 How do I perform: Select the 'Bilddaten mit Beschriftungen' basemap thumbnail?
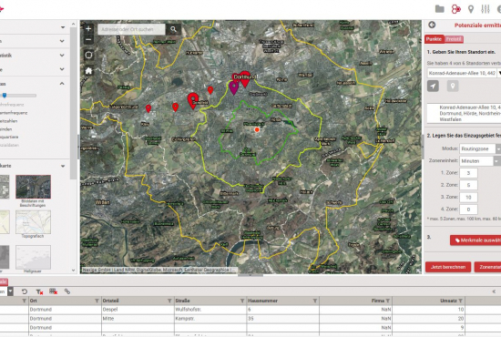pos(33,187)
